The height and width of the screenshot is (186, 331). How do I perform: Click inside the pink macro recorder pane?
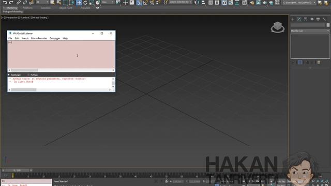pos(61,54)
